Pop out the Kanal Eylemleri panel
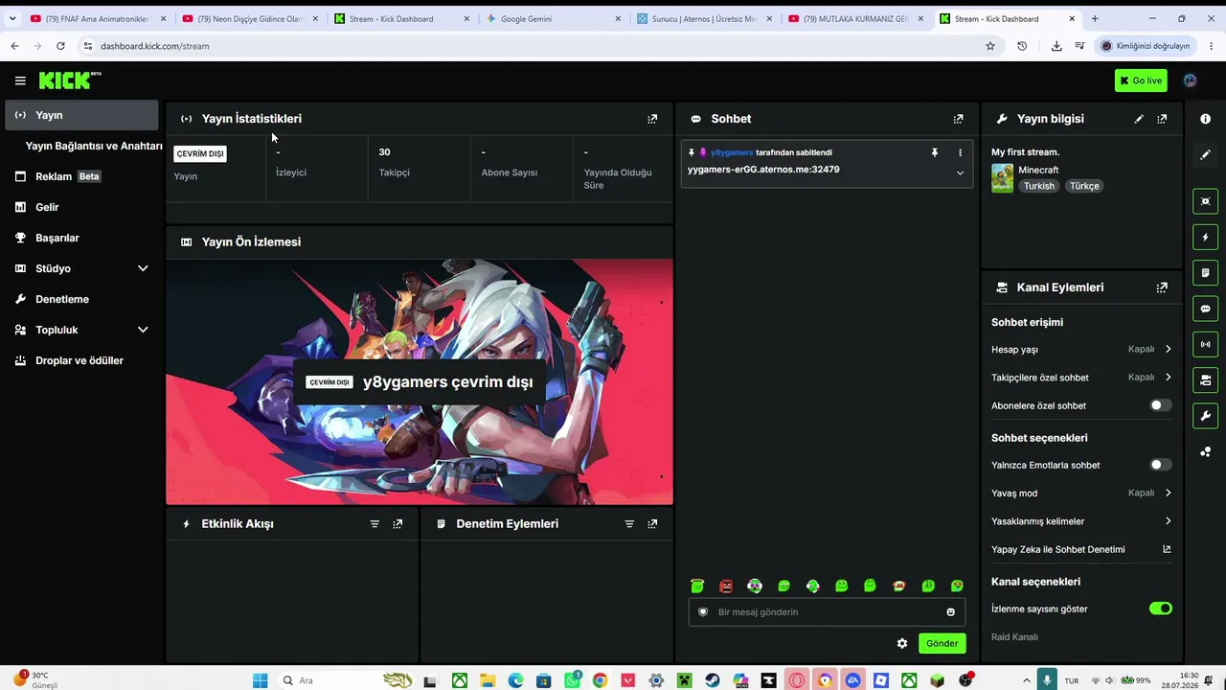This screenshot has height=690, width=1226. [1162, 287]
